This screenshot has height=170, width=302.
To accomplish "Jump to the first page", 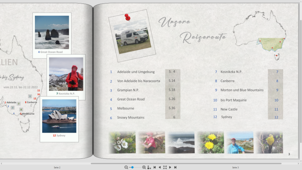I will (154, 167).
